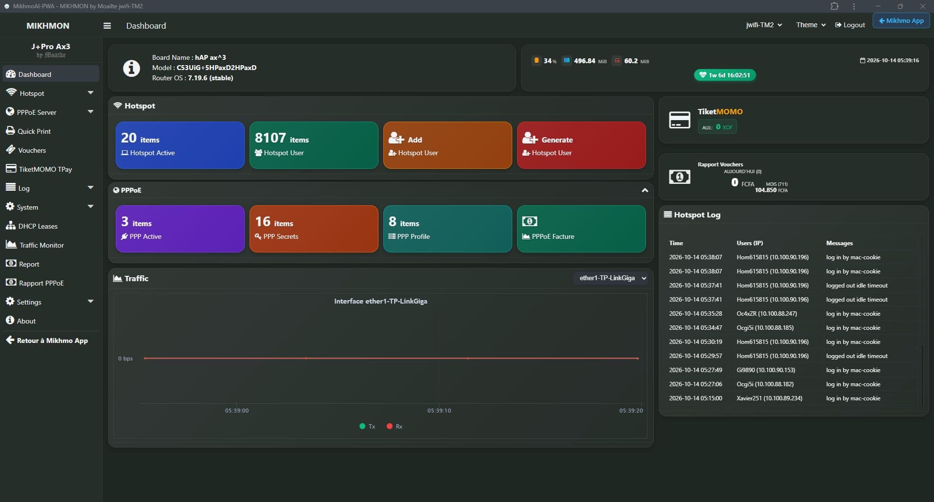
Task: Open the 3 items PPP Active card
Action: (x=180, y=229)
